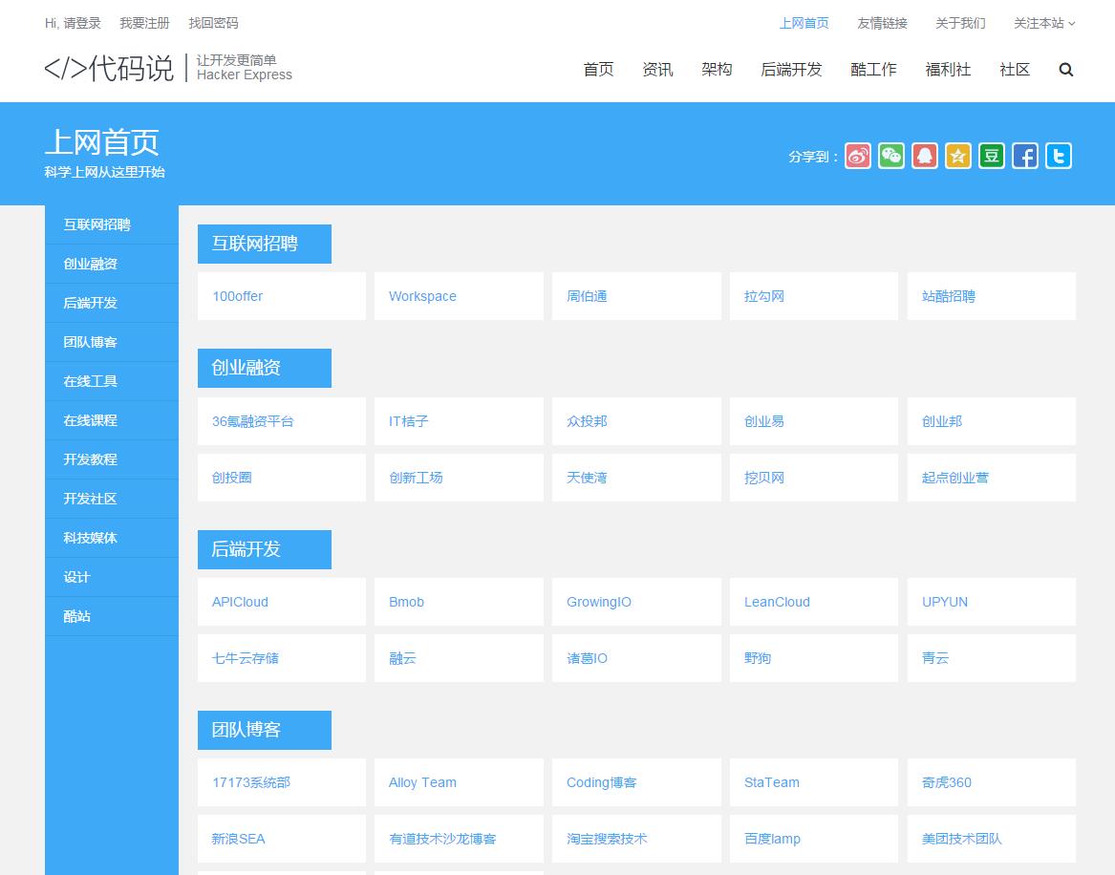Share the page to Weibo

[857, 156]
